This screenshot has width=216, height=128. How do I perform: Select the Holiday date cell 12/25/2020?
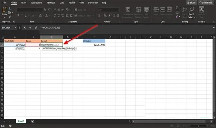(x=94, y=45)
